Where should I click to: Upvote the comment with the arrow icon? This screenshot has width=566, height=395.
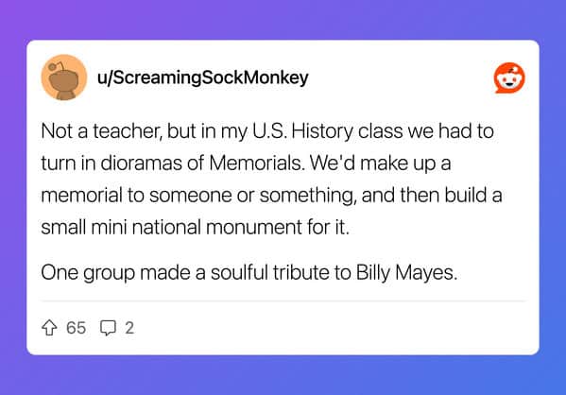click(49, 328)
